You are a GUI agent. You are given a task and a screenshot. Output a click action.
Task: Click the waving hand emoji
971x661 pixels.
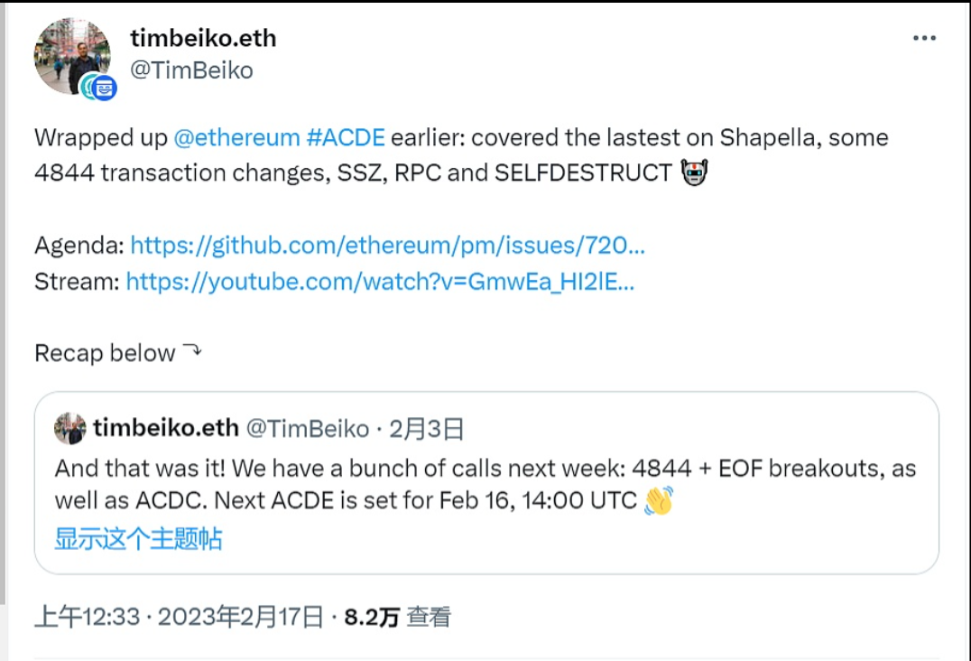click(x=659, y=500)
